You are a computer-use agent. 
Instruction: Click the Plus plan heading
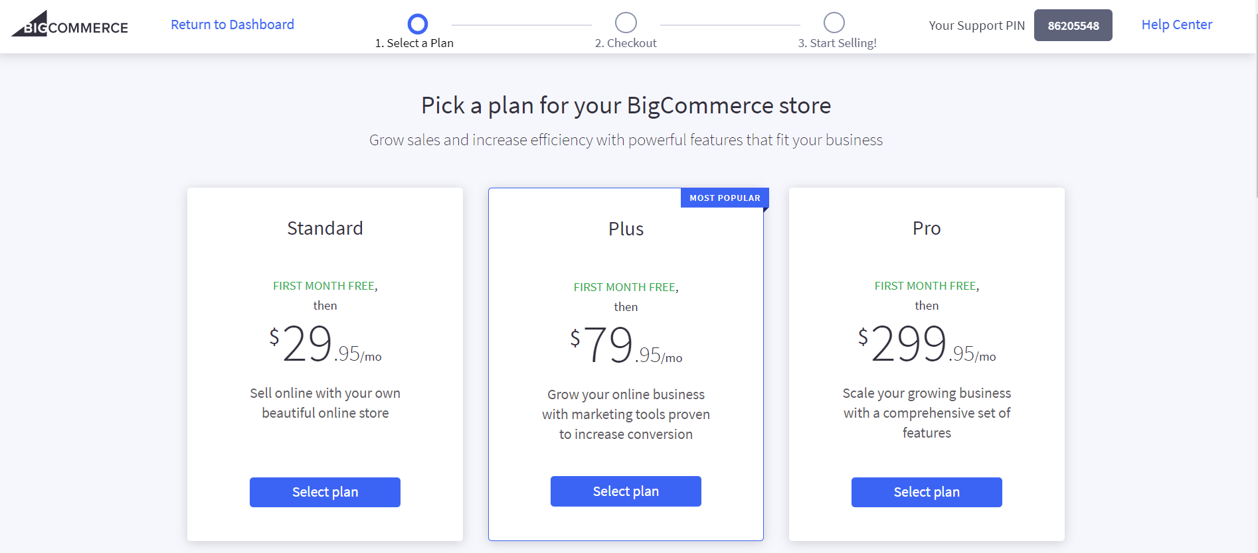click(626, 229)
